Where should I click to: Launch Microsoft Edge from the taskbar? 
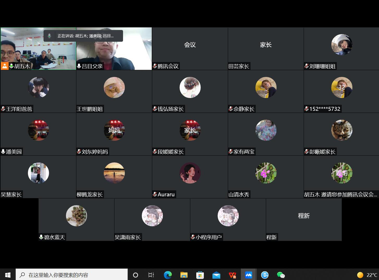[x=168, y=275]
